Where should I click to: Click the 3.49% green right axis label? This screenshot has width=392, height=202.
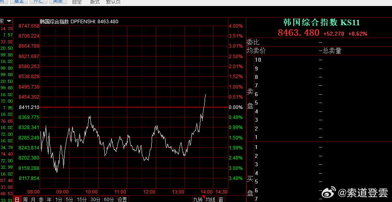(x=236, y=178)
